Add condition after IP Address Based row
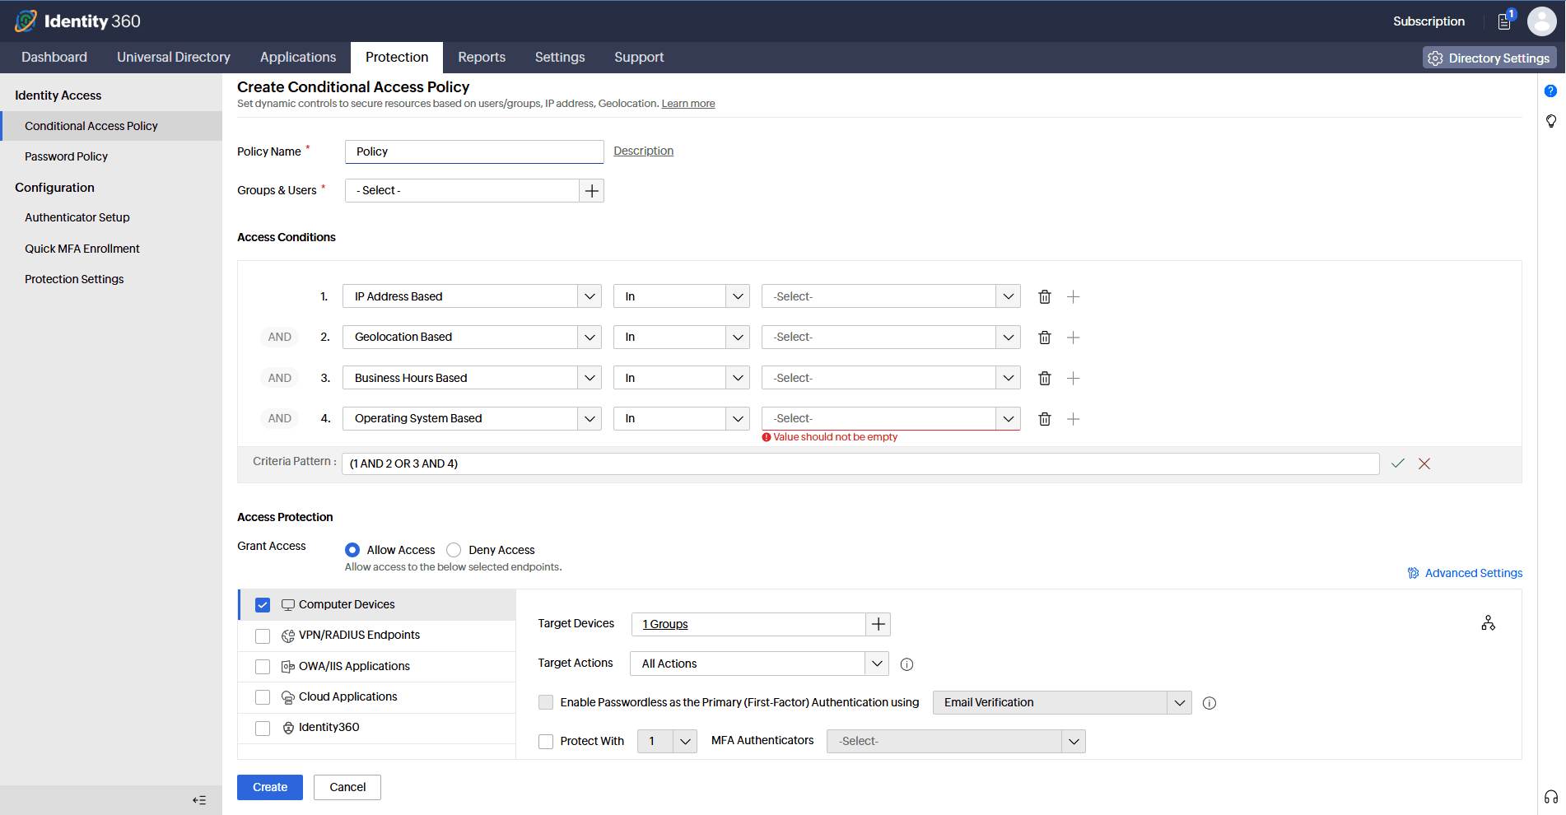The width and height of the screenshot is (1566, 815). point(1073,296)
